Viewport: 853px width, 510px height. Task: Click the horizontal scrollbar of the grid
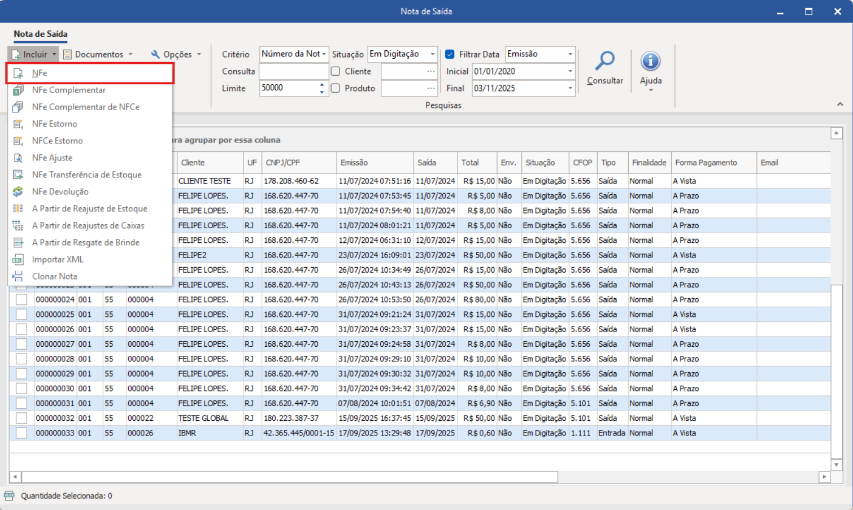pos(289,477)
